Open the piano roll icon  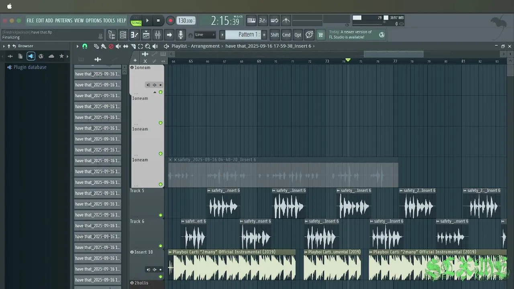click(x=135, y=35)
